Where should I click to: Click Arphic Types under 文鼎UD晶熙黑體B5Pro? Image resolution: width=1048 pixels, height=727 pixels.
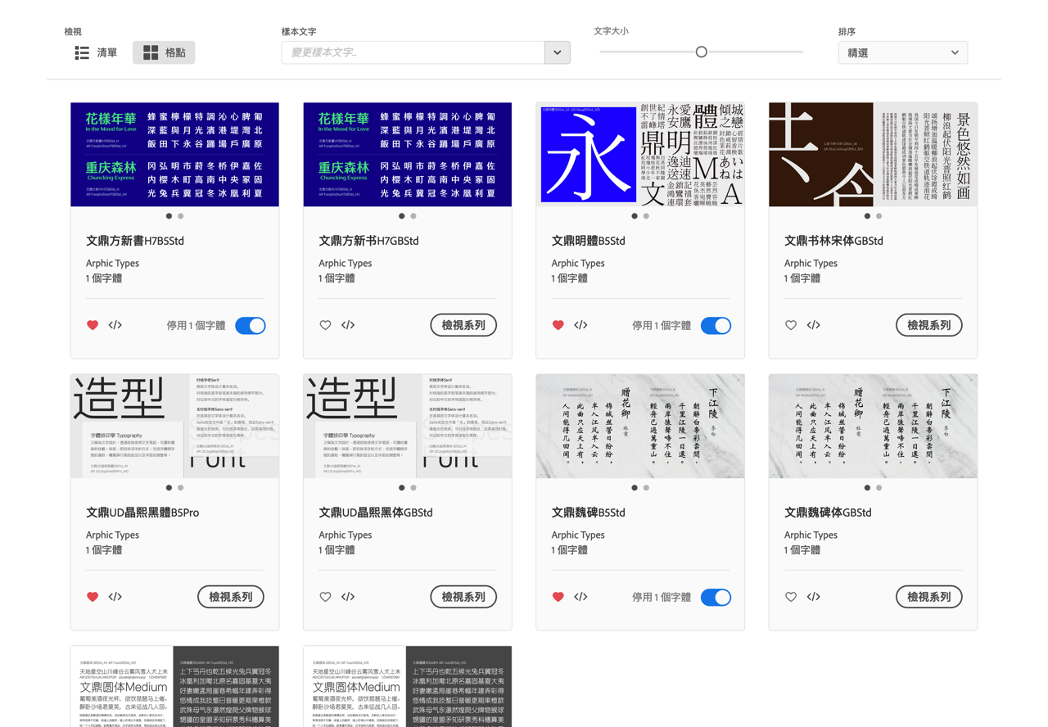(112, 535)
